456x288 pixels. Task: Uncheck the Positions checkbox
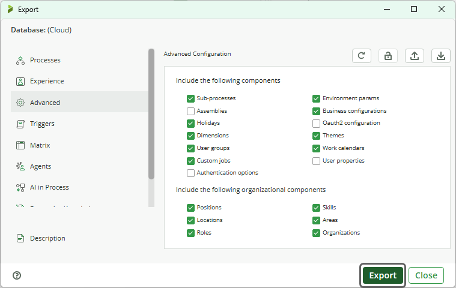190,208
